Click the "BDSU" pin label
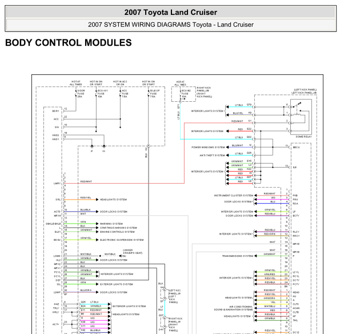 [57, 240]
